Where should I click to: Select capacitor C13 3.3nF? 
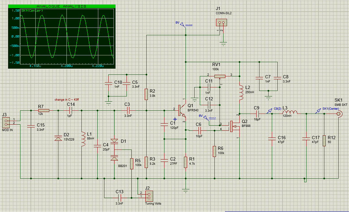(120, 198)
